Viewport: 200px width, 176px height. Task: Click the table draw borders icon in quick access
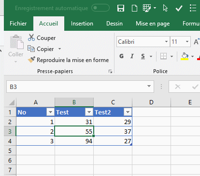tap(147, 8)
